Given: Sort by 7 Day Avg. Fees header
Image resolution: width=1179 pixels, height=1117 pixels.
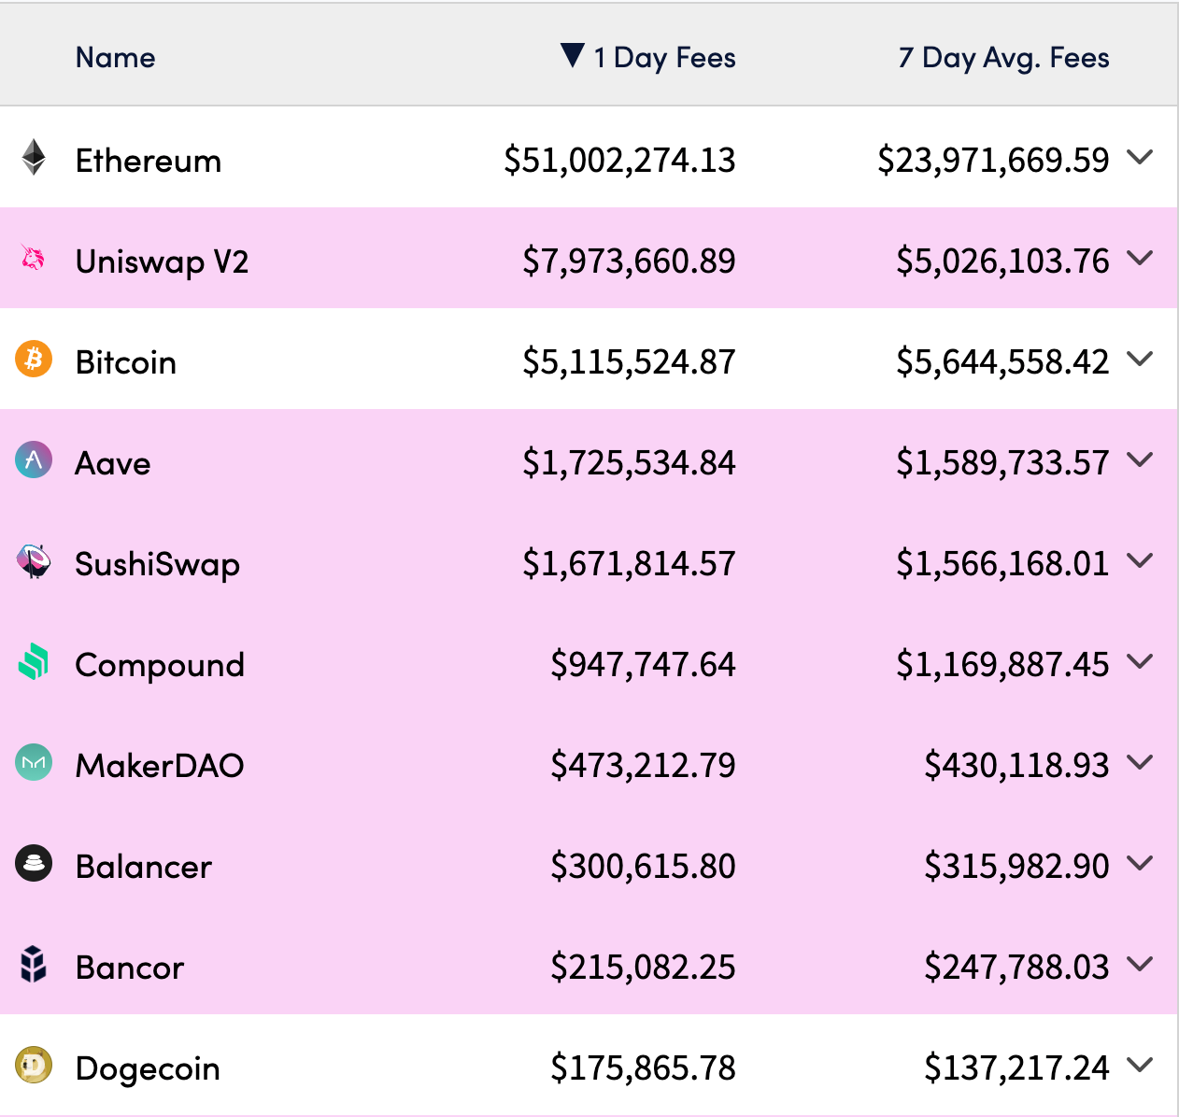Looking at the screenshot, I should pyautogui.click(x=1004, y=58).
